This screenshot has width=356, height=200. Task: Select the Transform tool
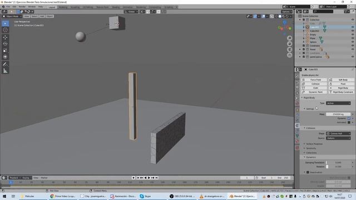(x=5, y=57)
